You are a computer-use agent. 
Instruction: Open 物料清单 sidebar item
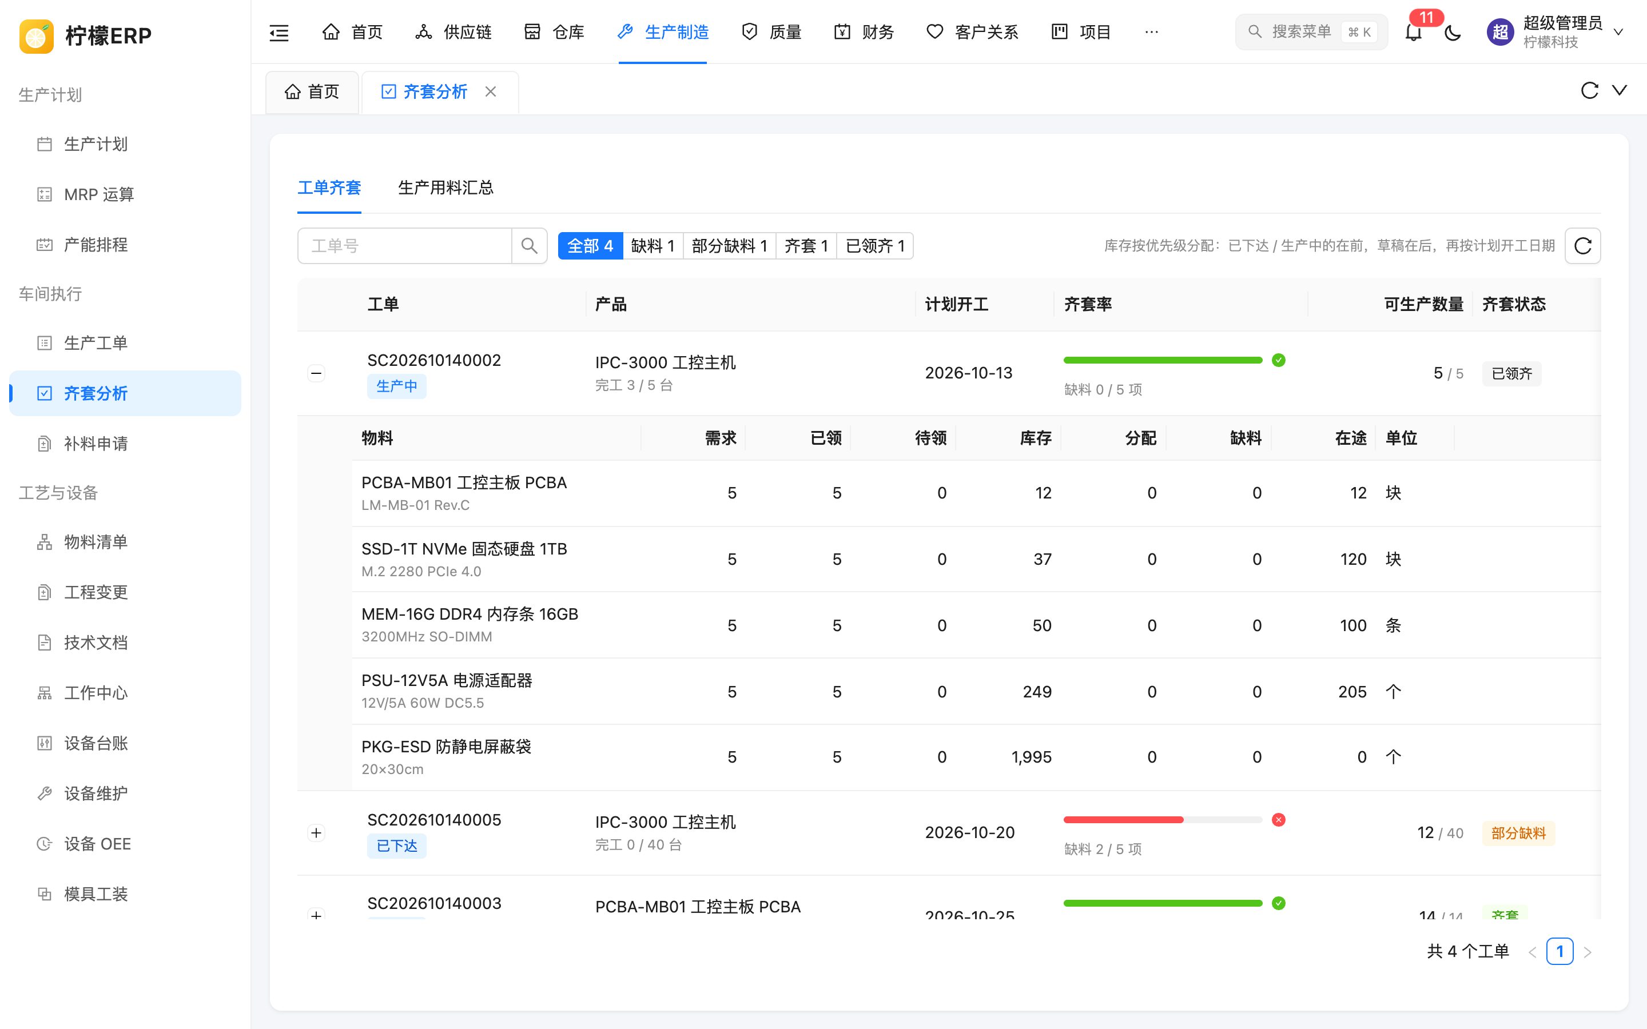pos(125,542)
